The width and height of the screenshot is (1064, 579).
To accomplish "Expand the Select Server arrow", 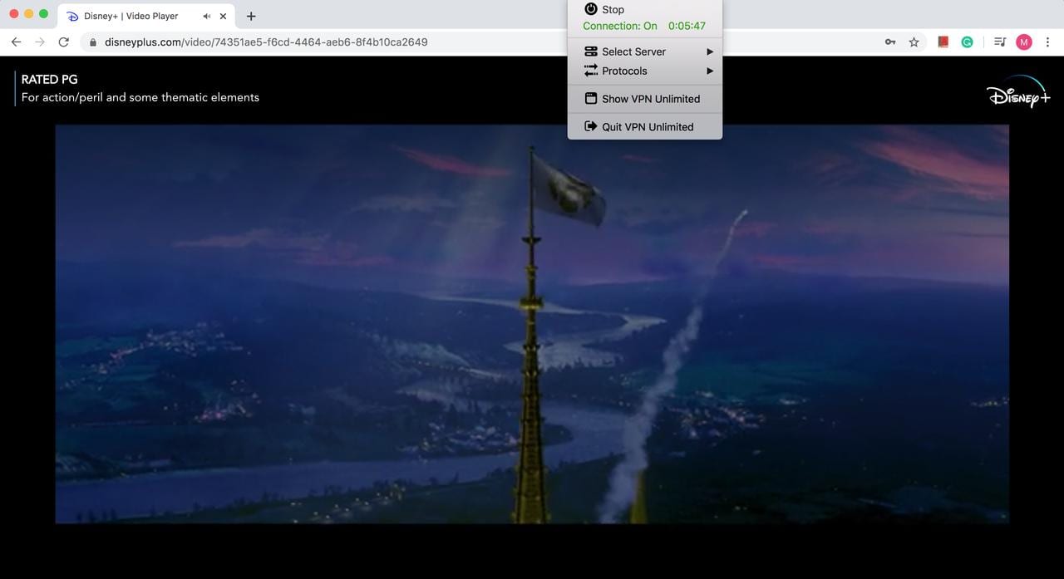I will click(710, 52).
